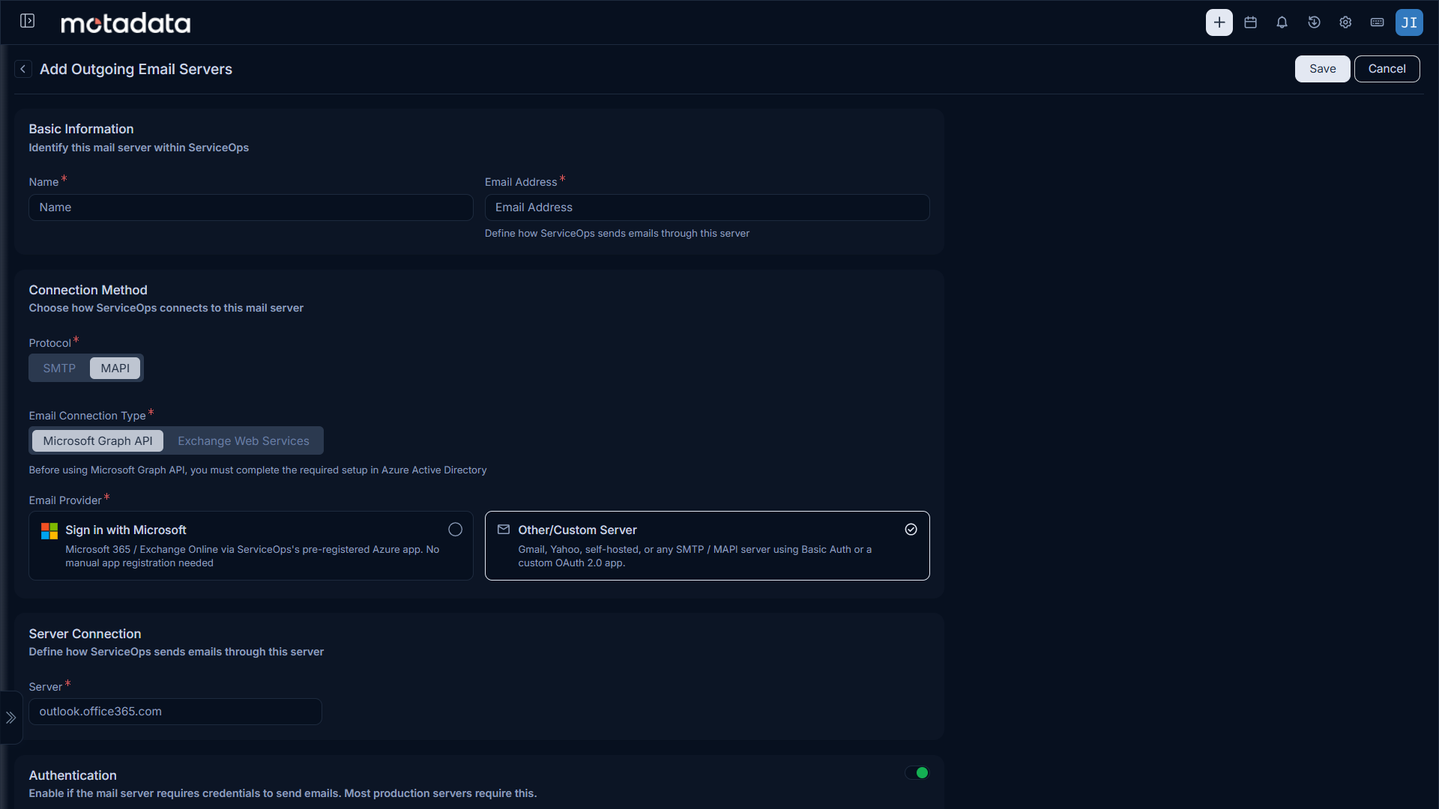Click the Microsoft logo on sign-in card
This screenshot has width=1439, height=809.
coord(49,531)
